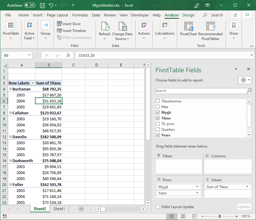The width and height of the screenshot is (256, 220).
Task: Open the Calculations group icon
Action: pos(165,26)
